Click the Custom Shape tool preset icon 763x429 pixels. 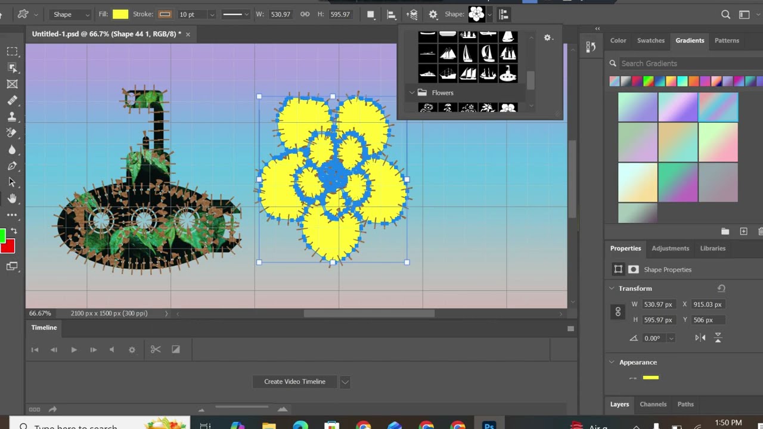coord(23,14)
